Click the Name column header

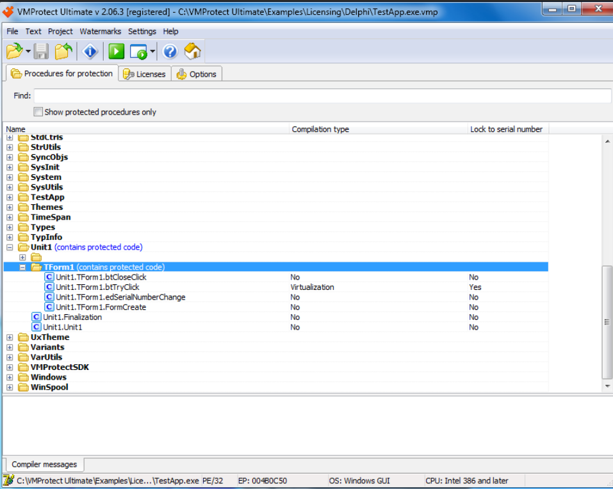(146, 129)
